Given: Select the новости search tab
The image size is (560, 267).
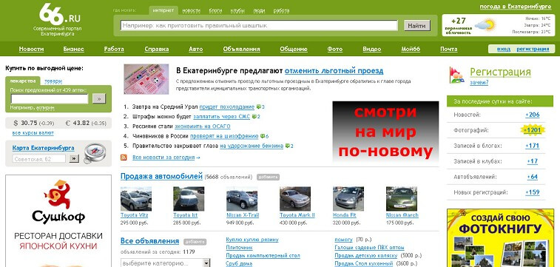Looking at the screenshot, I should [191, 10].
